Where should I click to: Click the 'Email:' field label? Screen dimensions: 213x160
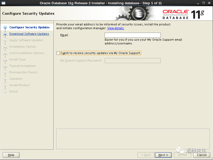pos(64,35)
